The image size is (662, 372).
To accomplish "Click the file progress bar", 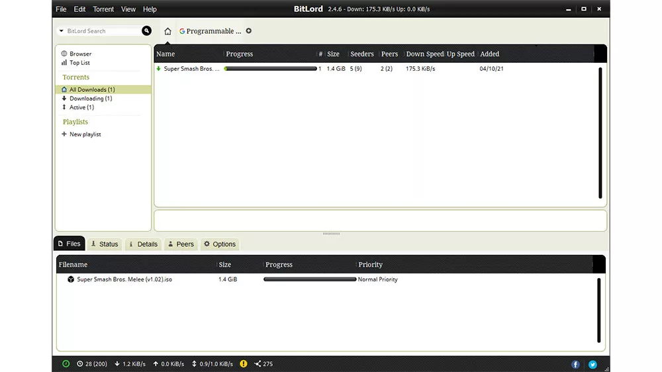I will pos(310,279).
